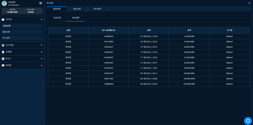Click reference ID 133869669
The image size is (253, 125).
pos(108,84)
